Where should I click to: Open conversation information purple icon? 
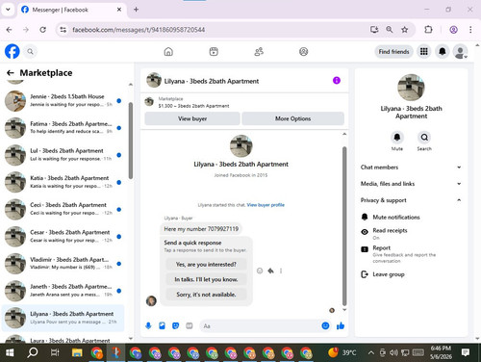tap(337, 80)
